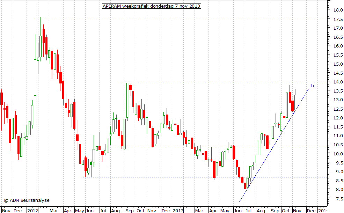Click the 14.5 price axis label
This screenshot has height=213, width=344.
[338, 73]
